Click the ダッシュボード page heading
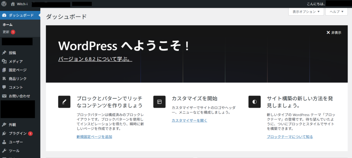This screenshot has width=352, height=158. click(66, 16)
